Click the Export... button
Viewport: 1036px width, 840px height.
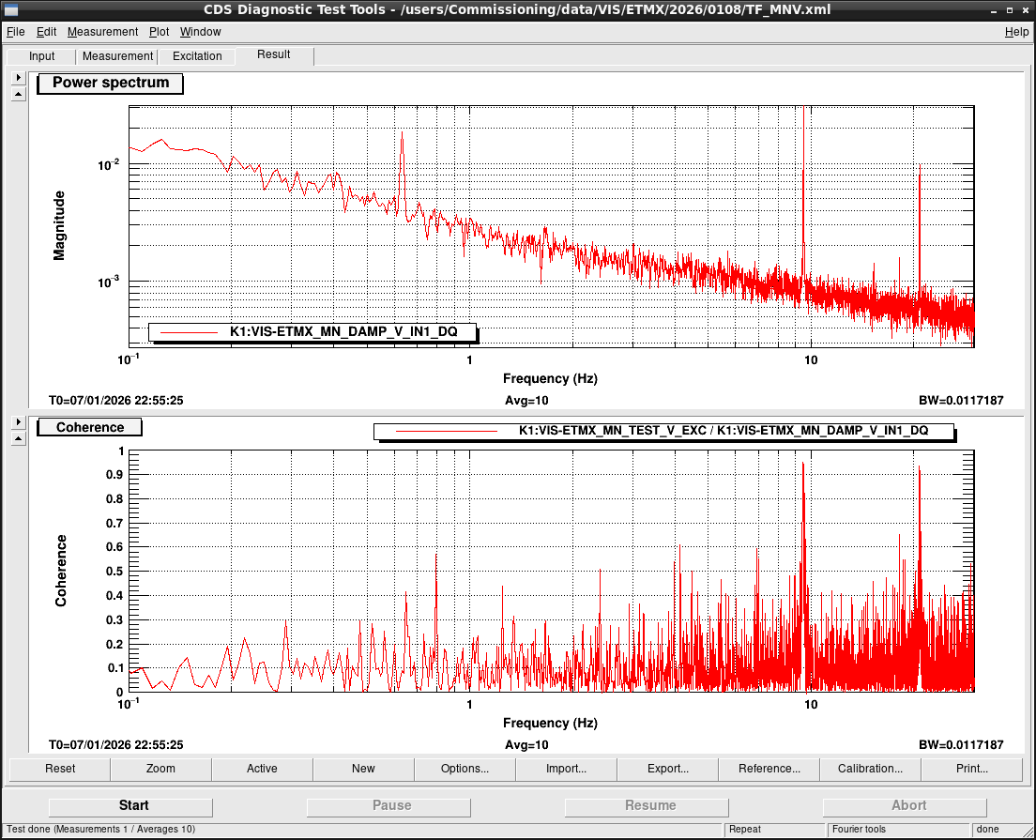point(667,769)
